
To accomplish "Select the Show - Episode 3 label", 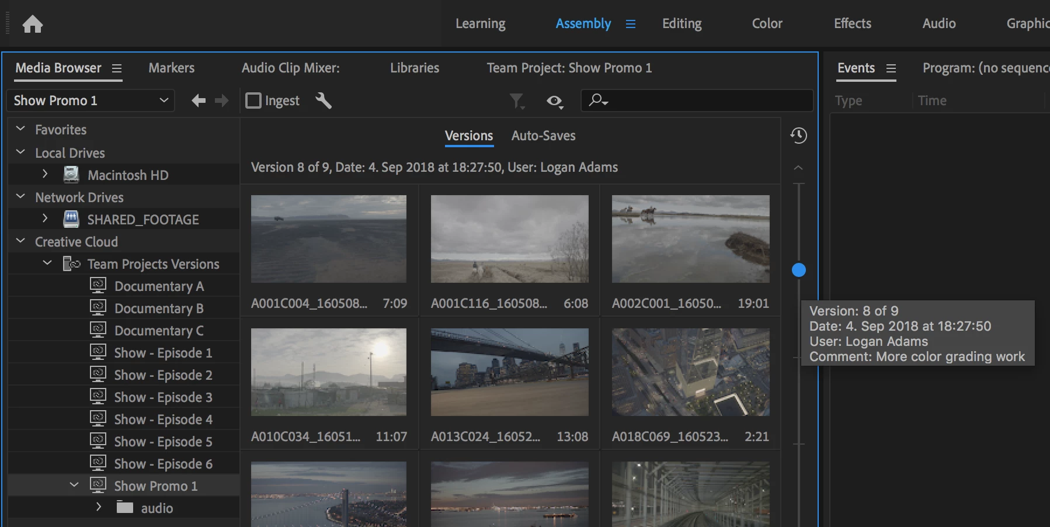I will coord(164,397).
